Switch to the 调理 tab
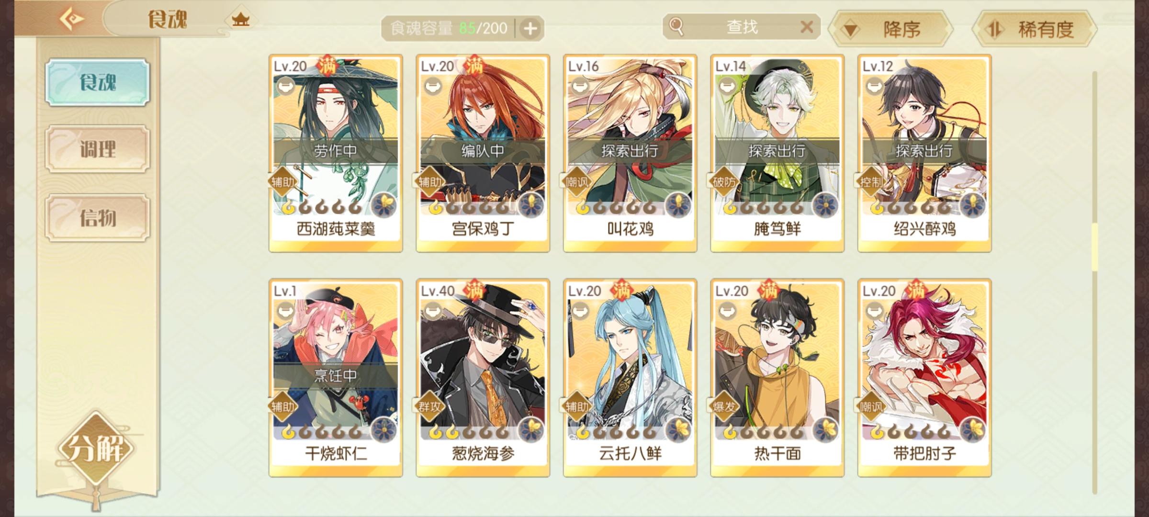The width and height of the screenshot is (1149, 517). coord(98,149)
